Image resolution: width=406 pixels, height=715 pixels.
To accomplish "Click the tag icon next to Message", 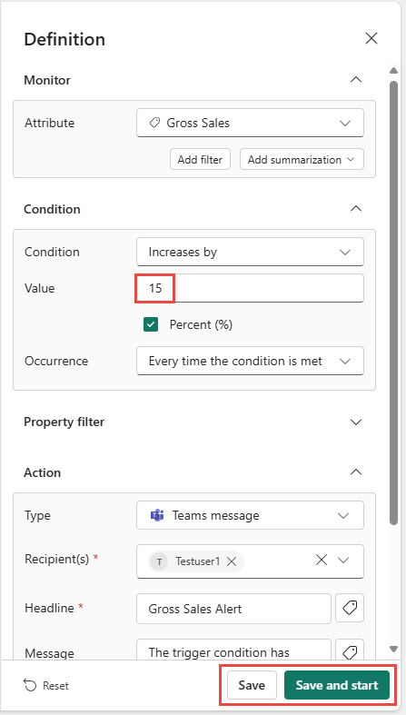I will pos(350,652).
